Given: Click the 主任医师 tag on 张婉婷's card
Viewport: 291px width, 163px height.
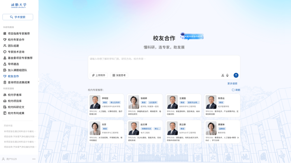Looking at the screenshot, I should 153,102.
